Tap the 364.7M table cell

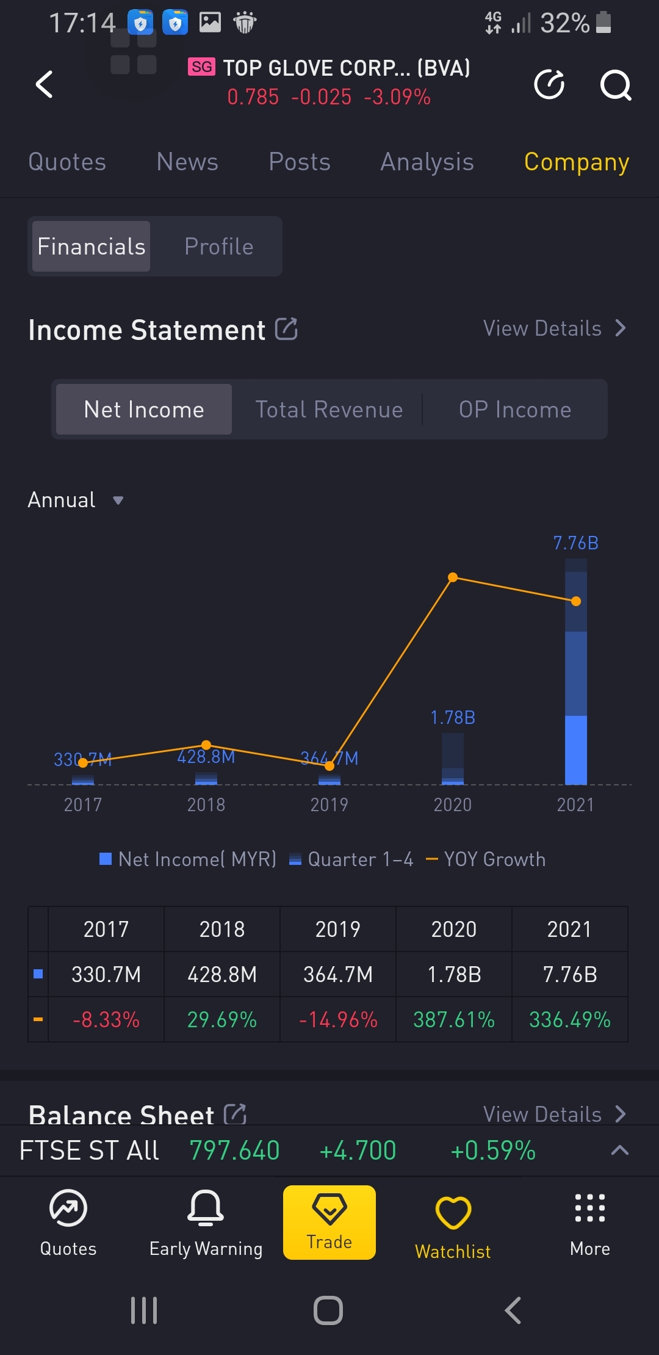tap(338, 974)
